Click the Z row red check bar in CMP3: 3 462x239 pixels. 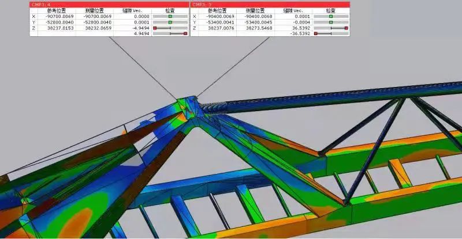pyautogui.click(x=331, y=28)
